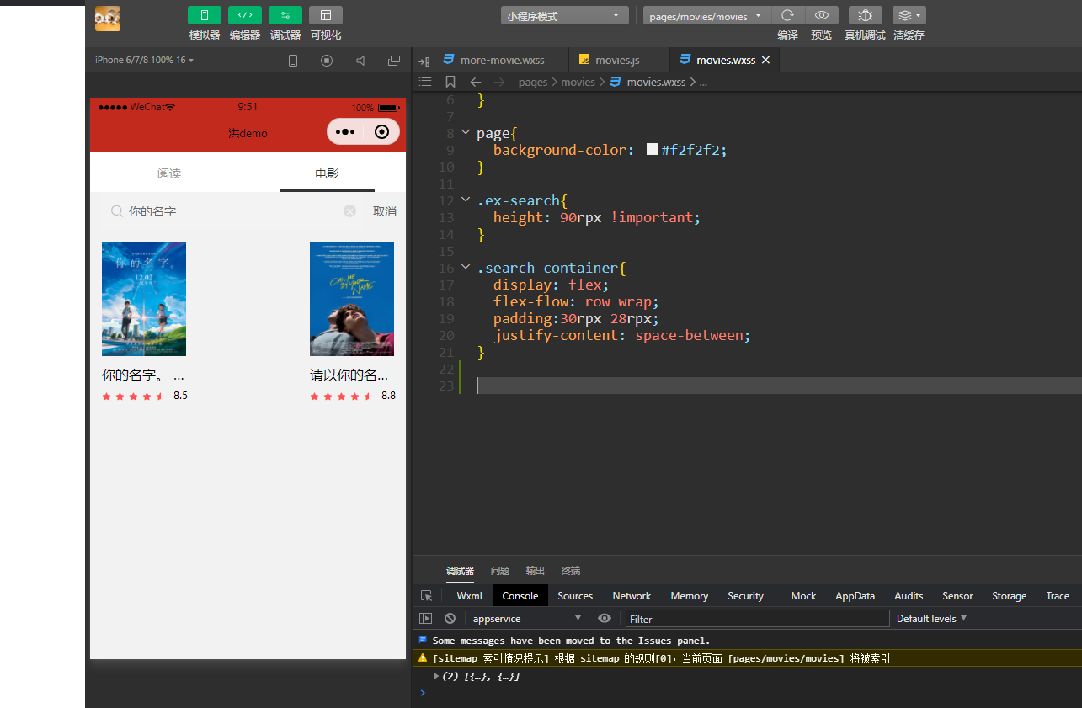This screenshot has height=708, width=1082.
Task: Open the appservice context dropdown
Action: click(526, 619)
